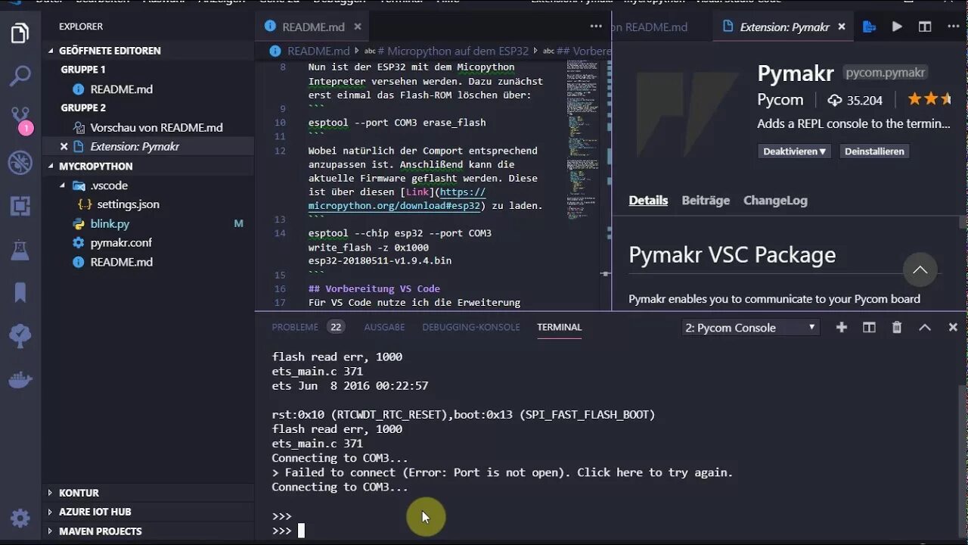Click the pycom.pymakr identifier label
This screenshot has height=545, width=968.
[885, 73]
